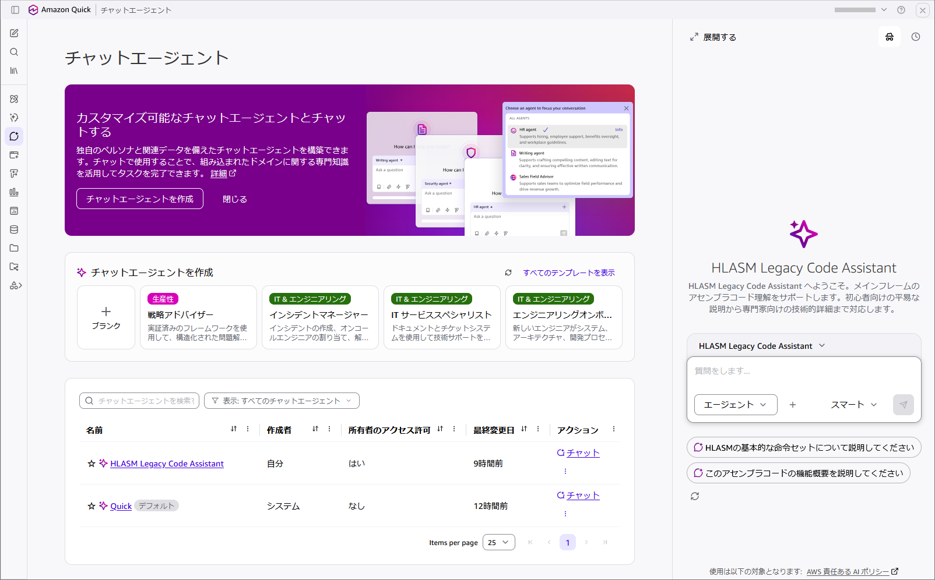
Task: Favorite the Quick agent with star
Action: click(92, 506)
